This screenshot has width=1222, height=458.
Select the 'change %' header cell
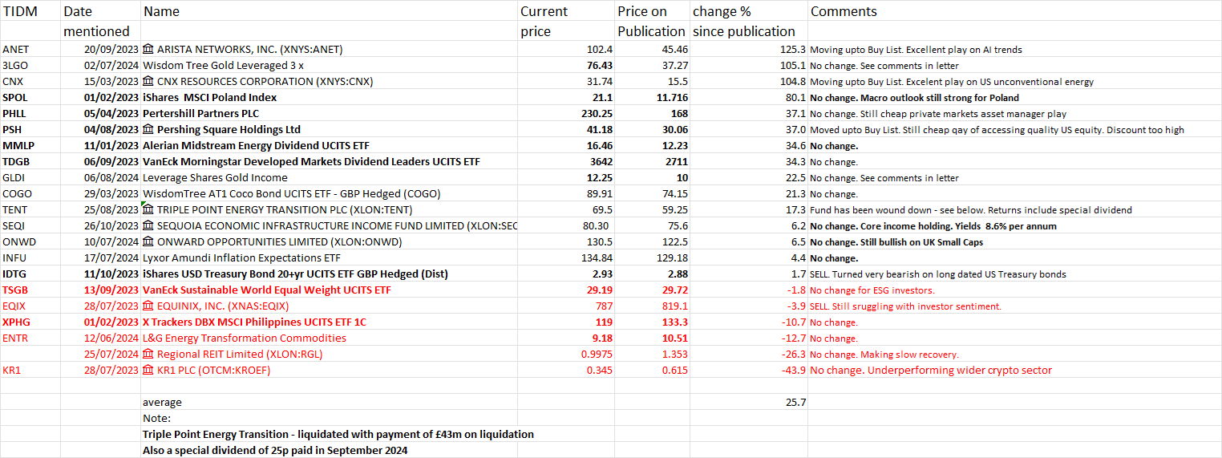tap(749, 11)
